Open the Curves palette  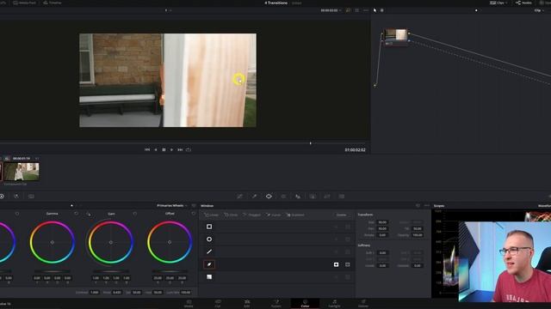pos(239,197)
